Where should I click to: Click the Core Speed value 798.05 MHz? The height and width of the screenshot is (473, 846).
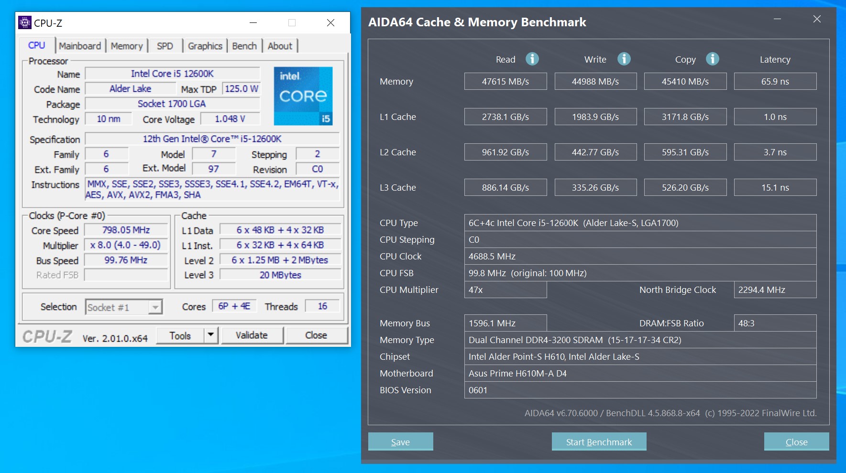coord(126,230)
